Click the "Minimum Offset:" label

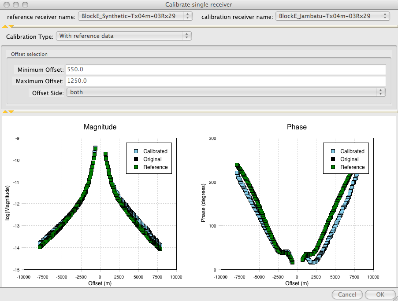tap(41, 70)
